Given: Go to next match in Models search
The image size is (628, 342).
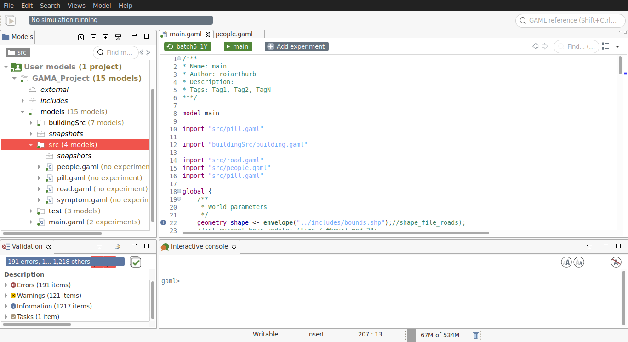Looking at the screenshot, I should click(x=148, y=52).
